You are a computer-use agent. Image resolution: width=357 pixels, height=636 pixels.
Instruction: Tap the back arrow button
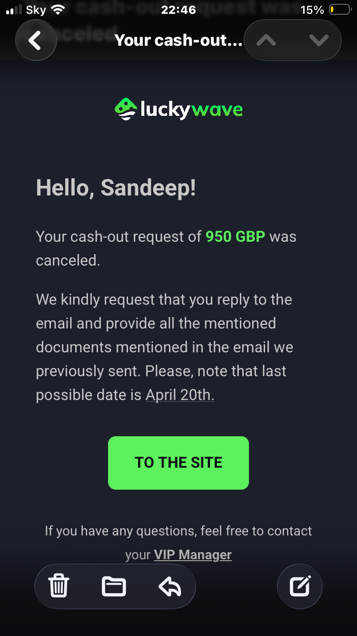point(36,41)
